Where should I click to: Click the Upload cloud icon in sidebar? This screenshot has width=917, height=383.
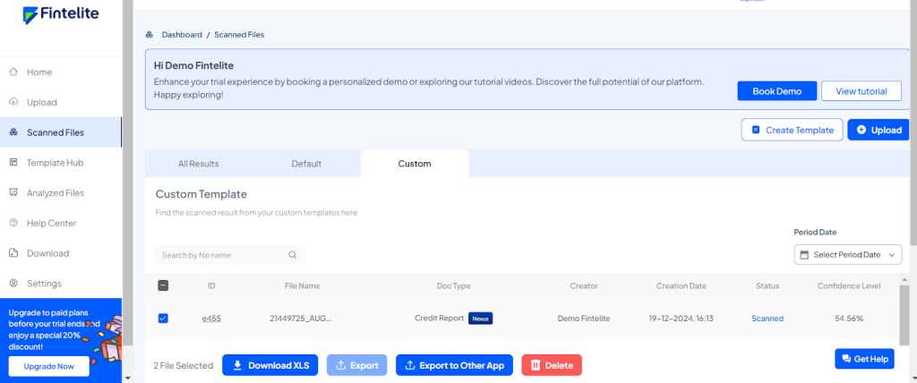tap(13, 102)
